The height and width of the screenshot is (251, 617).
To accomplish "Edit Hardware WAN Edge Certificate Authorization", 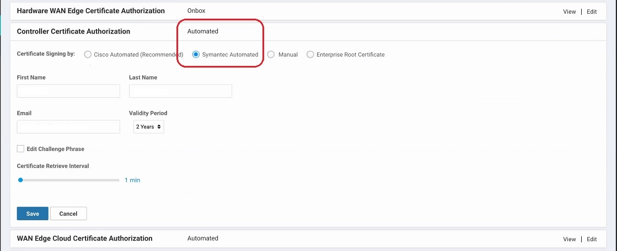I will pyautogui.click(x=592, y=12).
